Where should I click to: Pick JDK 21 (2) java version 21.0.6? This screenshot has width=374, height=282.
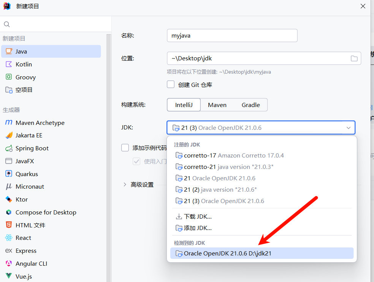[x=262, y=190]
